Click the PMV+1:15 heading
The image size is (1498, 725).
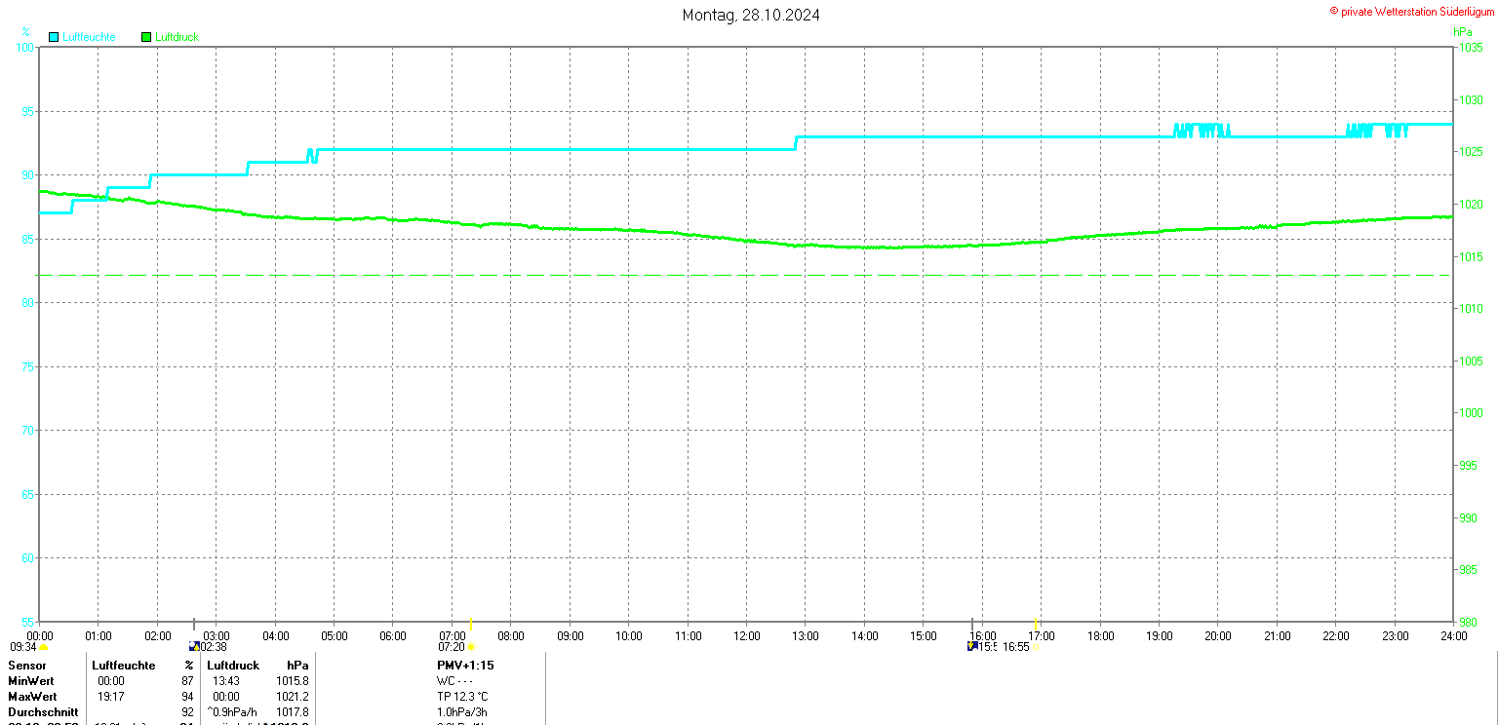[x=465, y=666]
